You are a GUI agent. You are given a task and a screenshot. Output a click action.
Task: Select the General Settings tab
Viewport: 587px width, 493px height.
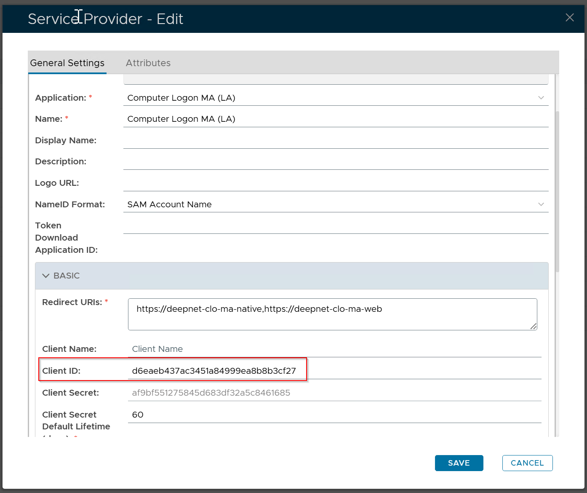coord(67,63)
